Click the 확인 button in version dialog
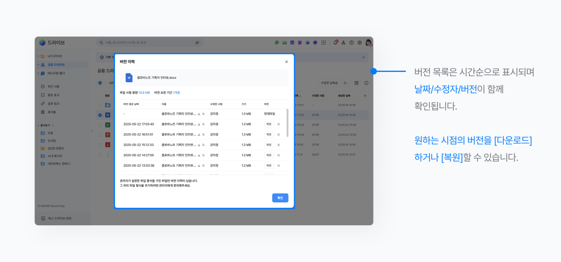The width and height of the screenshot is (561, 262). 280,198
